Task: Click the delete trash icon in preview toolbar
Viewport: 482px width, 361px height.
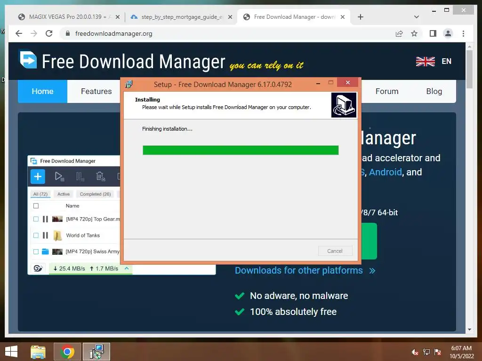Action: (x=101, y=177)
